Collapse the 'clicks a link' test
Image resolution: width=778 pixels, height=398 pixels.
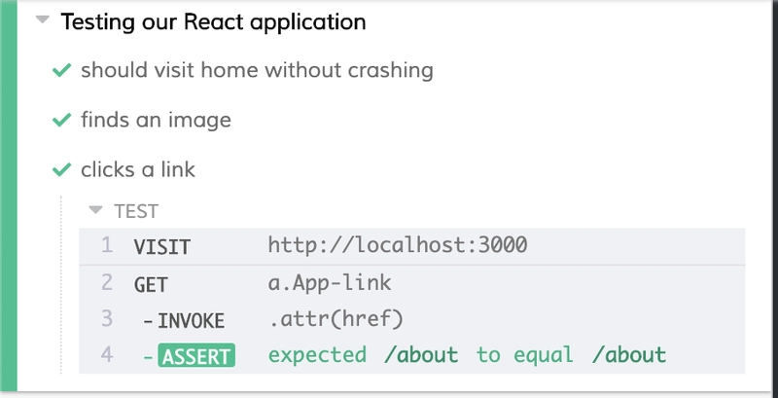click(x=138, y=170)
